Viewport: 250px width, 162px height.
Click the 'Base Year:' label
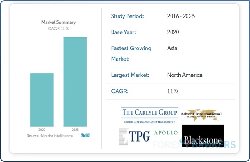point(123,32)
